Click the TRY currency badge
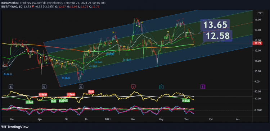Image resolution: width=270 pixels, height=131 pixels. (x=260, y=13)
